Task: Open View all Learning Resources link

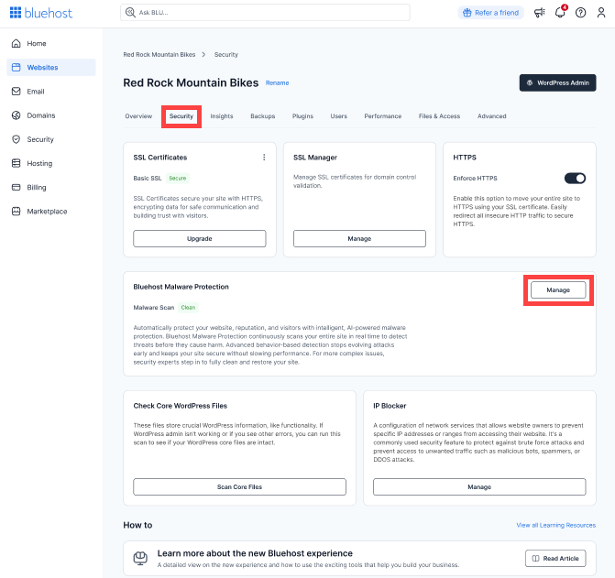Action: coord(555,525)
